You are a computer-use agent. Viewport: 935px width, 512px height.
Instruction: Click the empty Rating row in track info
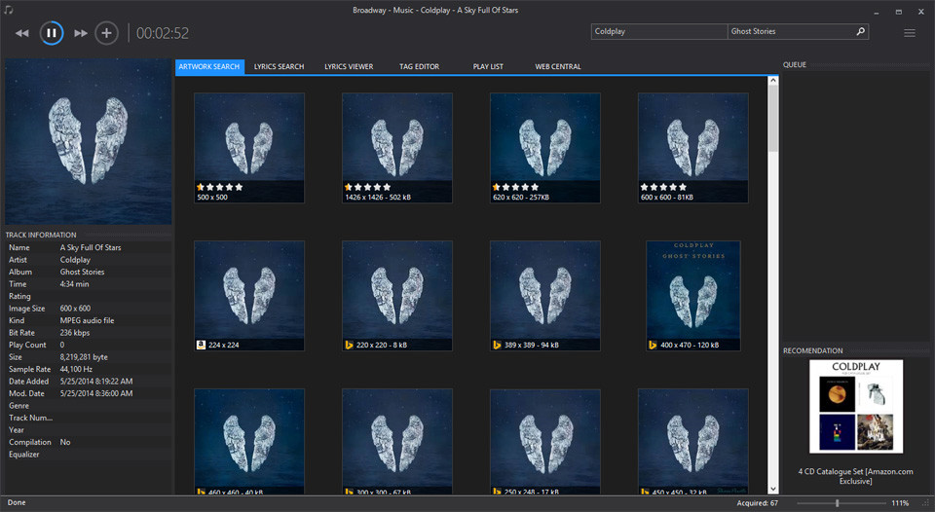(89, 296)
